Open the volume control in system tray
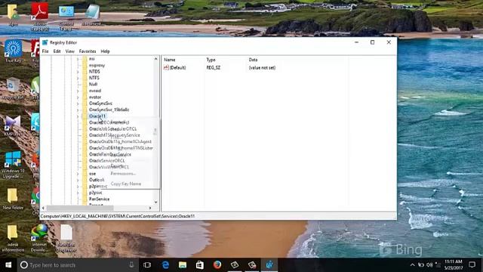 click(x=429, y=264)
